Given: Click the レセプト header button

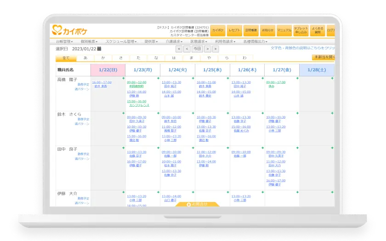Looking at the screenshot, I should pyautogui.click(x=234, y=30).
